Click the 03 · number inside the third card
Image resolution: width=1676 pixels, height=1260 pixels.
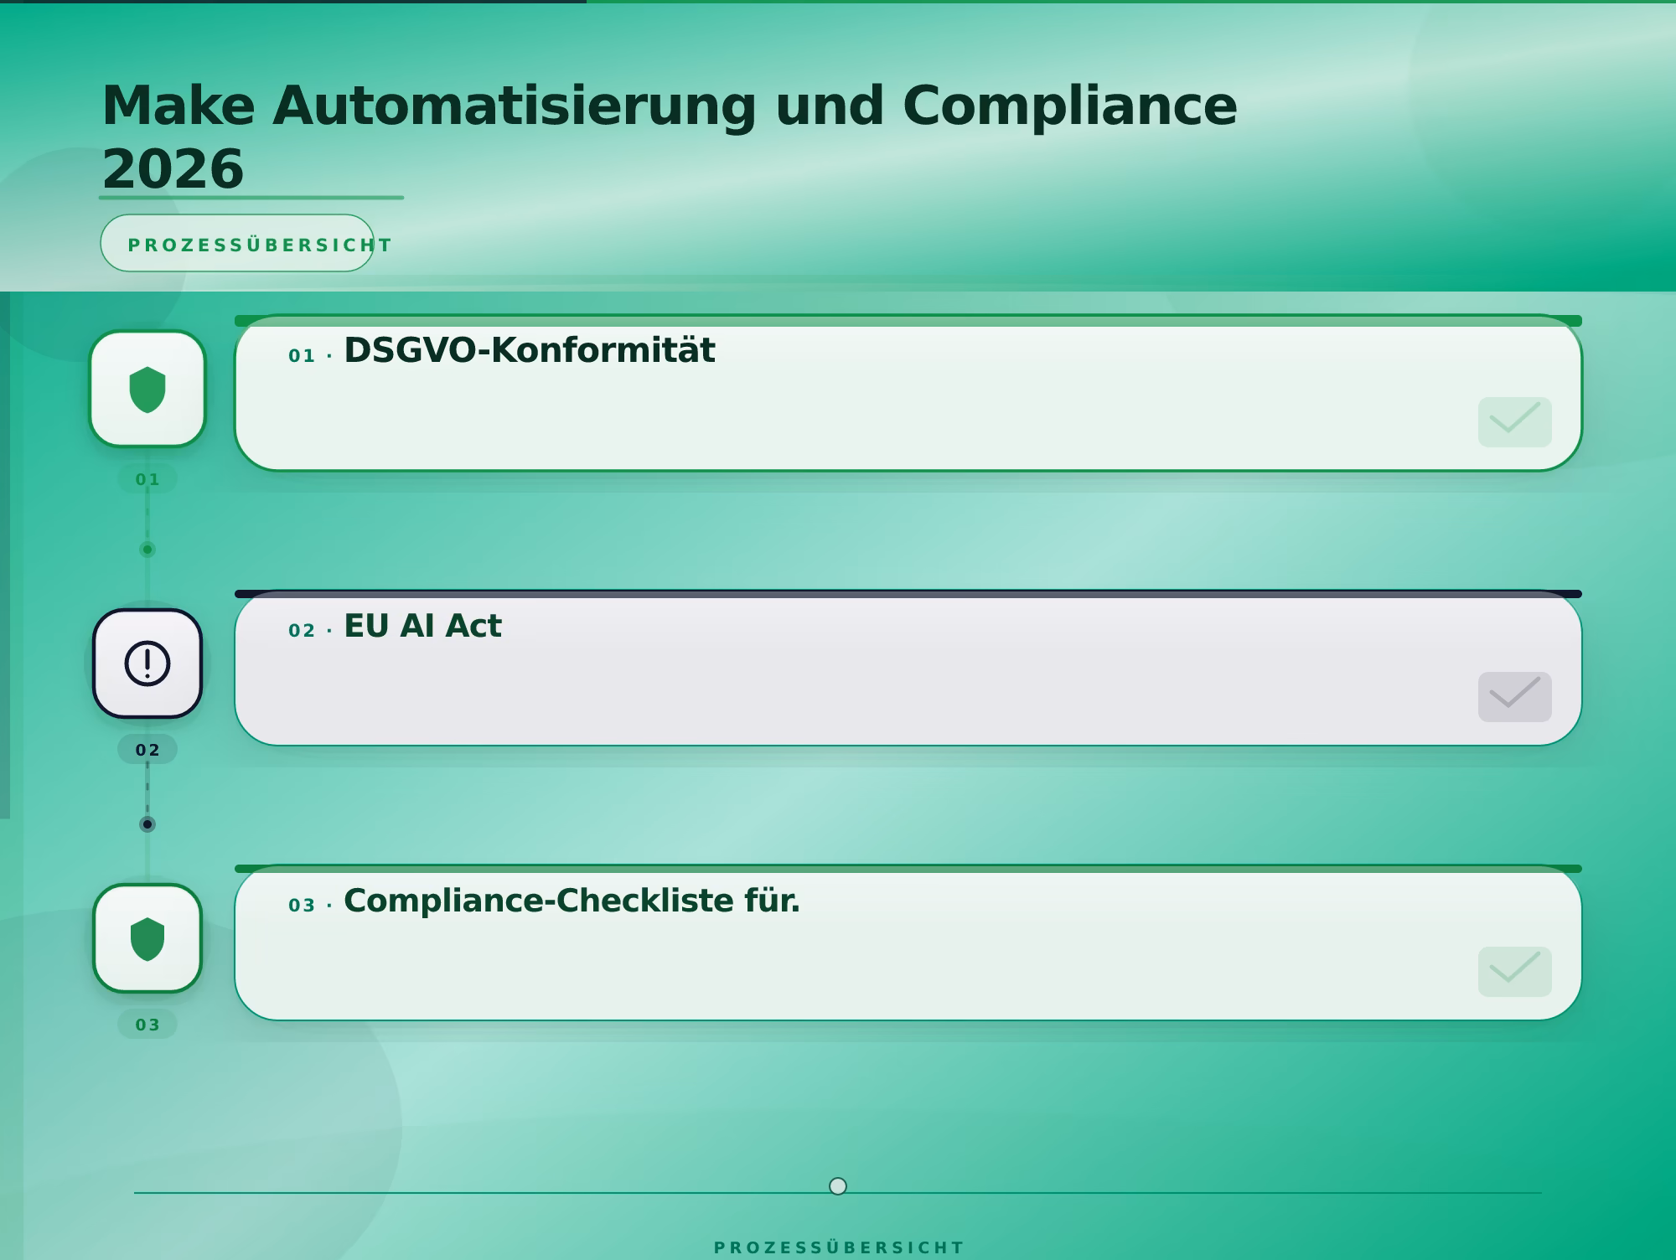point(310,906)
